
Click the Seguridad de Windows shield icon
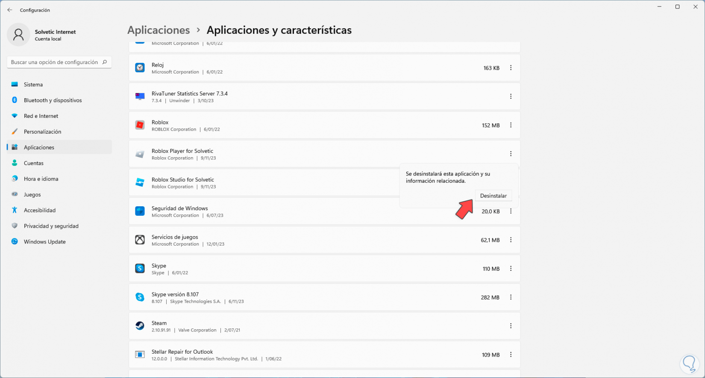(140, 211)
